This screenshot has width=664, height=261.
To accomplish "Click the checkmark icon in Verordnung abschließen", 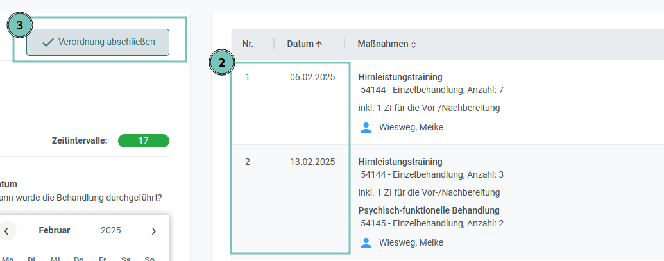I will pyautogui.click(x=48, y=42).
